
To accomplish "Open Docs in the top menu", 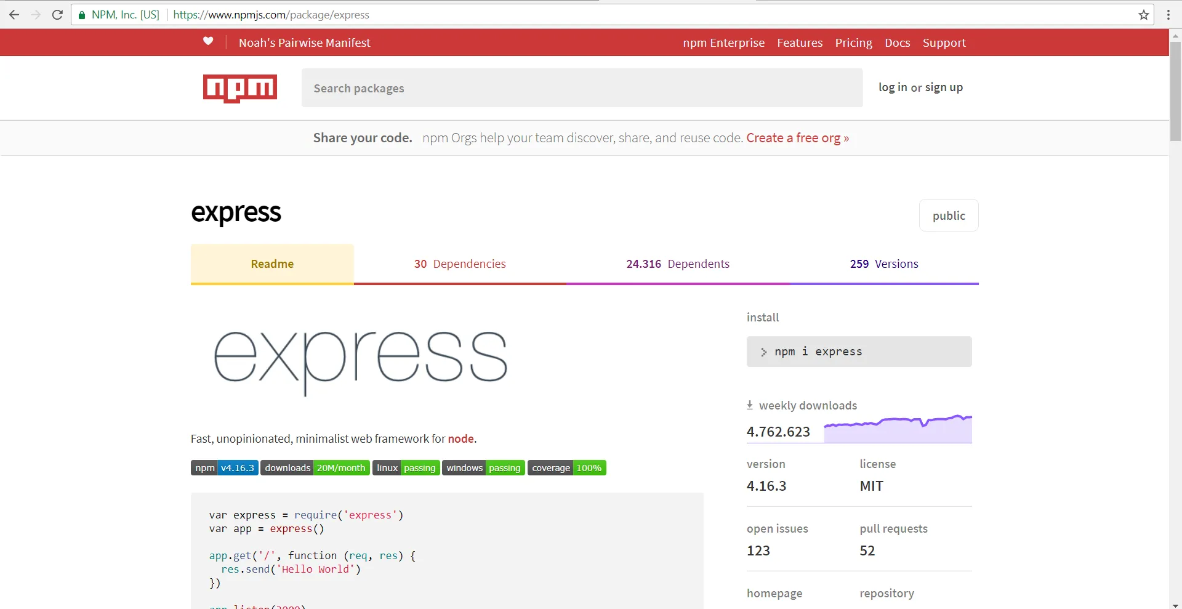I will pos(898,42).
